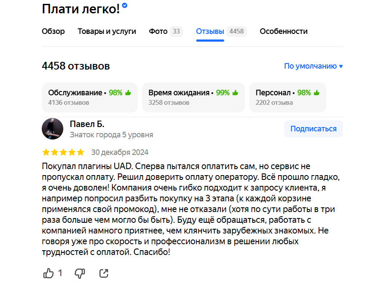Click the Персонал green thumbs-up icon
Image resolution: width=381 pixels, height=285 pixels.
click(317, 93)
